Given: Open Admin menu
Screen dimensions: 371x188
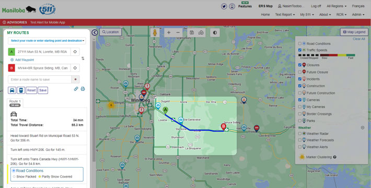Looking at the screenshot, I should (x=358, y=15).
